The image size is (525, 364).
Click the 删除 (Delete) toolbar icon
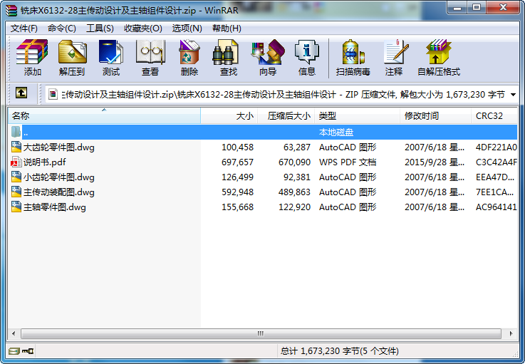coord(189,57)
